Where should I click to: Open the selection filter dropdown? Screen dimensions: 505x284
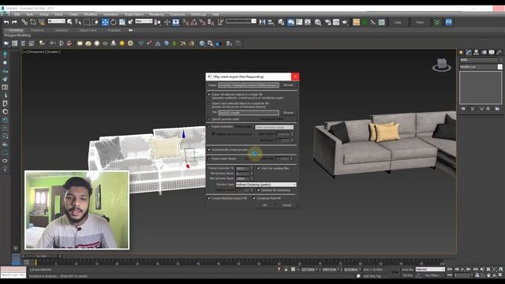click(56, 21)
